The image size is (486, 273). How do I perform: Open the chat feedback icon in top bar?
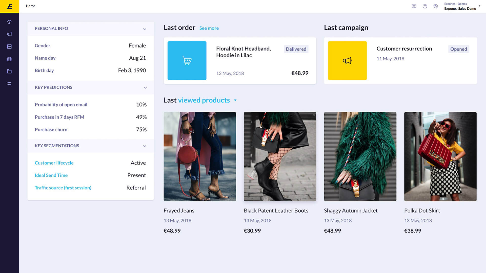point(414,6)
